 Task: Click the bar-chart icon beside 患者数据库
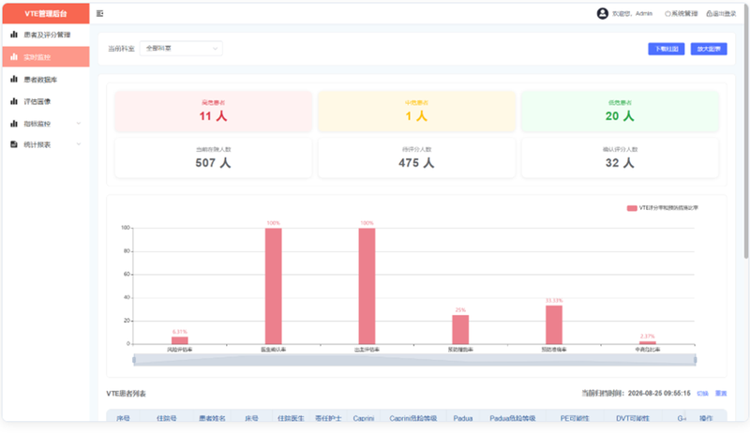[x=14, y=79]
